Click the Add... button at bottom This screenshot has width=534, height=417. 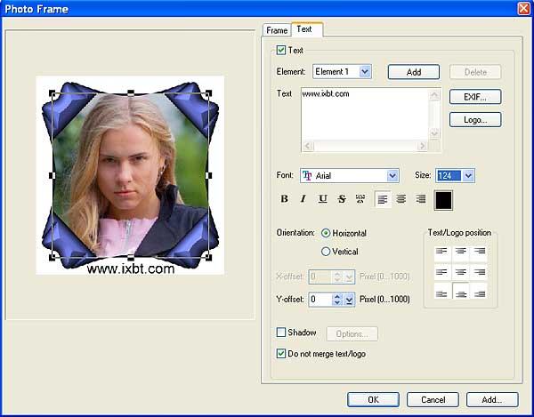pyautogui.click(x=492, y=399)
